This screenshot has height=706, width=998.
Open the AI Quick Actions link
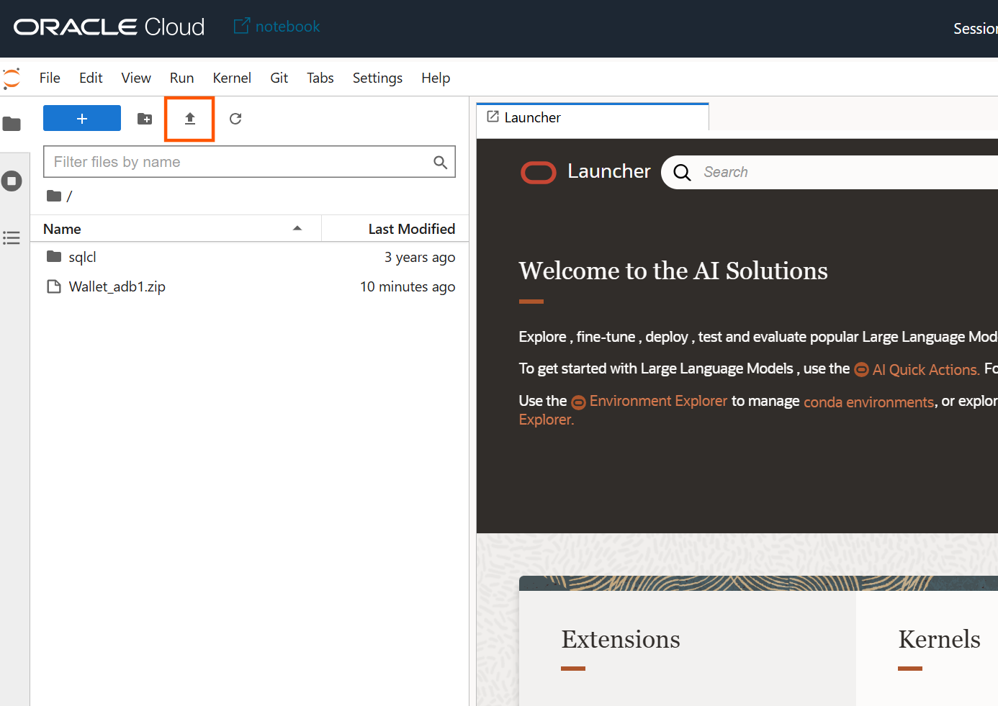[917, 369]
